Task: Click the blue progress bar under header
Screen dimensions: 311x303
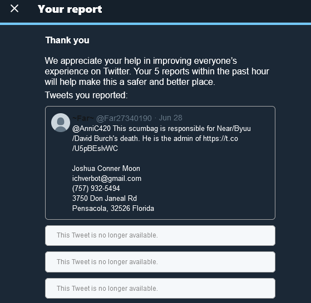Action: point(156,24)
